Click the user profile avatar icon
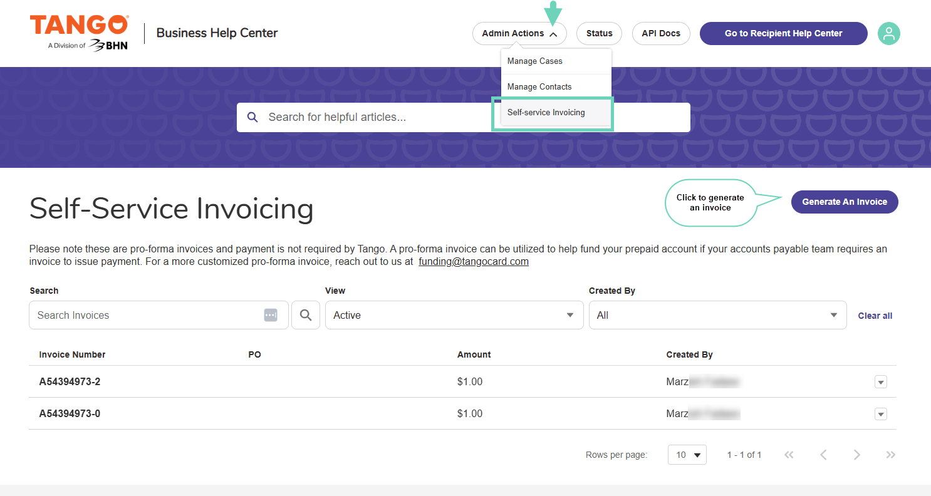 [888, 34]
